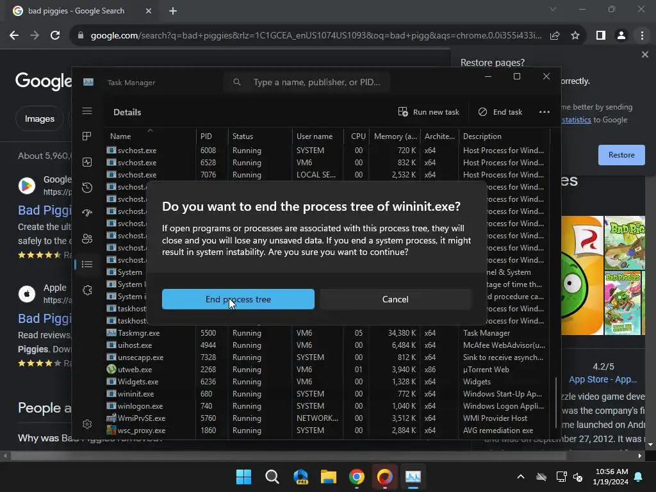Image resolution: width=656 pixels, height=492 pixels.
Task: Sort by Memory column header
Action: pyautogui.click(x=395, y=136)
